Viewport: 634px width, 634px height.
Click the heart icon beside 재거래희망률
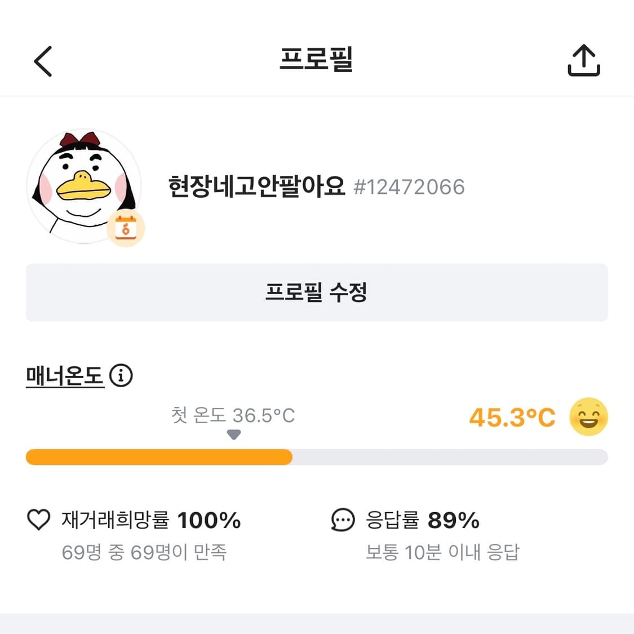pyautogui.click(x=37, y=519)
